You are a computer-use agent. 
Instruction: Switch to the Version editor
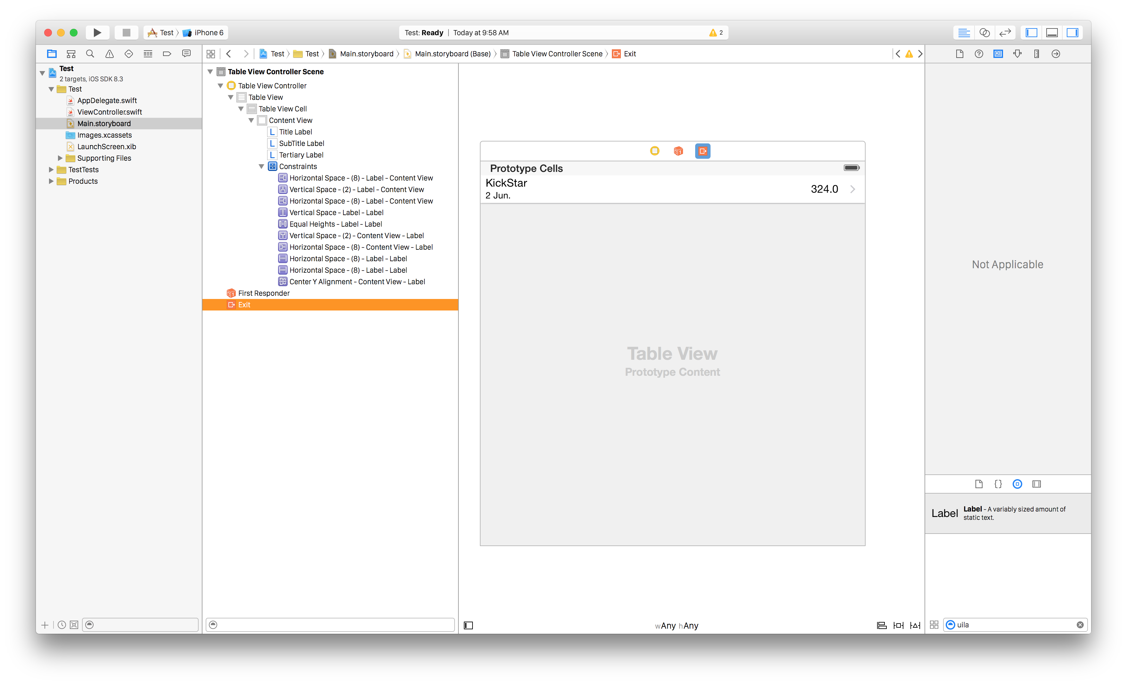tap(1005, 32)
